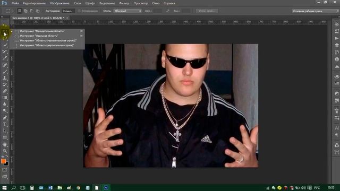
Task: Switch to Photoshop in the taskbar
Action: tap(106, 187)
